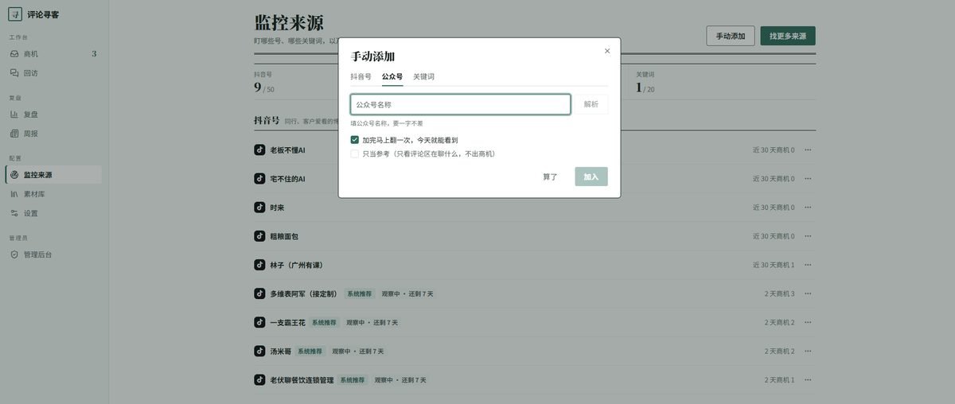Open more options for 时来
This screenshot has height=404, width=955.
[808, 207]
